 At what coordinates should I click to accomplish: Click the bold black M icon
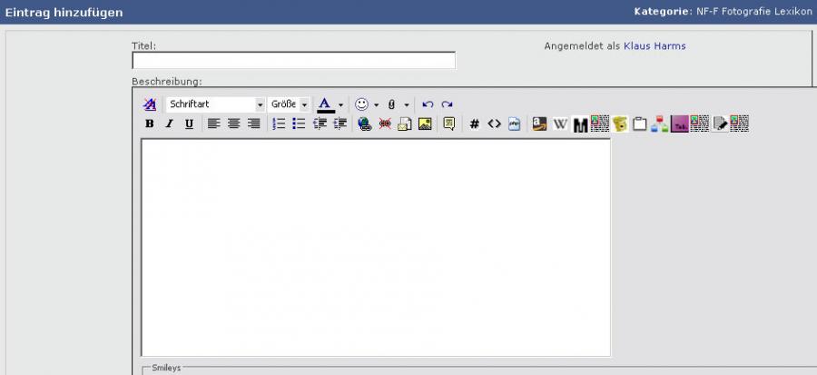(580, 124)
